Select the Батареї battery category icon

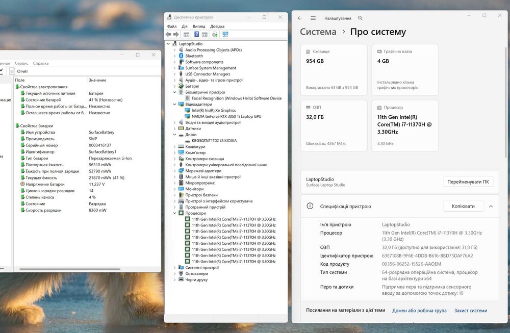(181, 86)
